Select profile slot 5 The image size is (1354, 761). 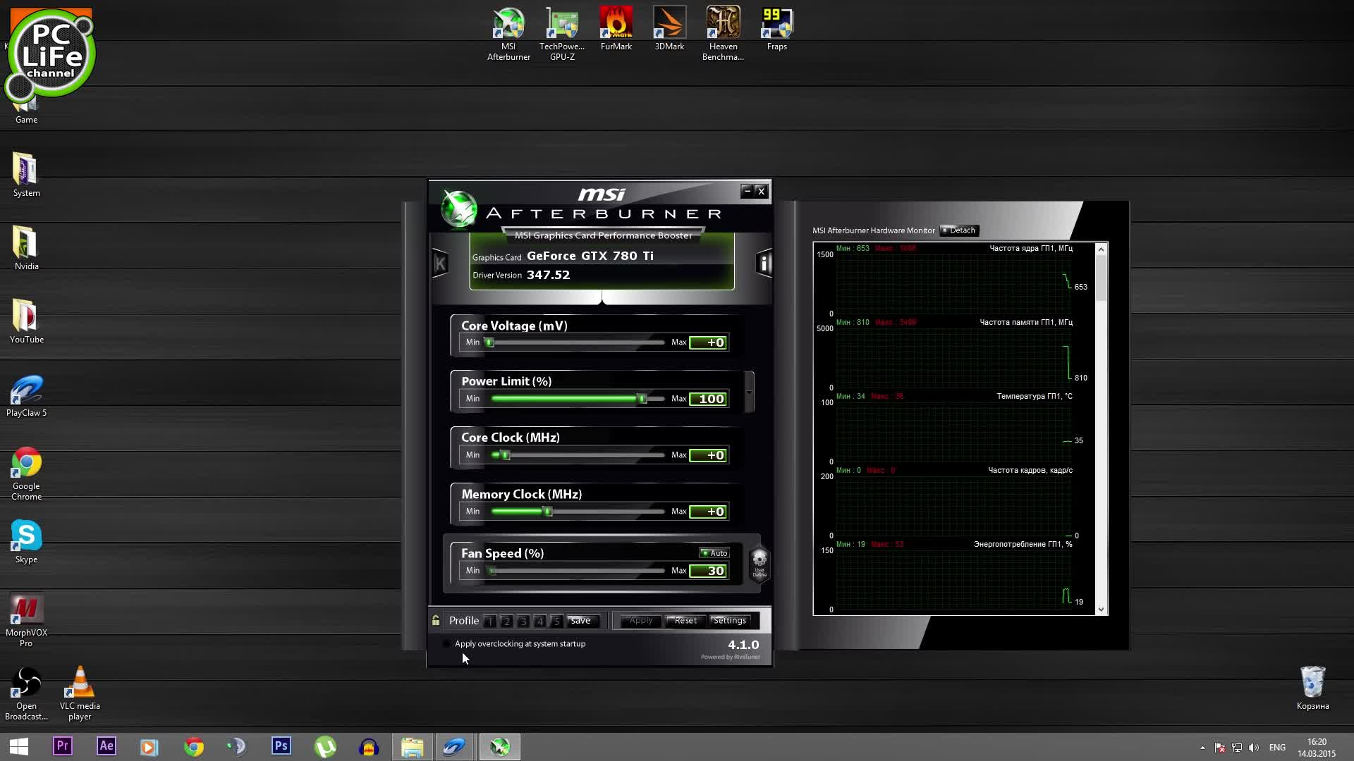pos(556,621)
